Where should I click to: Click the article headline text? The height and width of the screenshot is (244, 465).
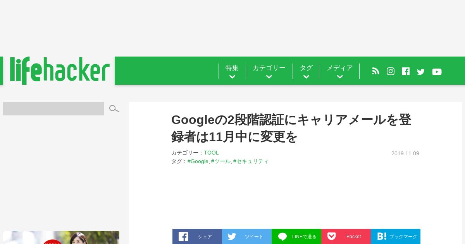pyautogui.click(x=291, y=128)
